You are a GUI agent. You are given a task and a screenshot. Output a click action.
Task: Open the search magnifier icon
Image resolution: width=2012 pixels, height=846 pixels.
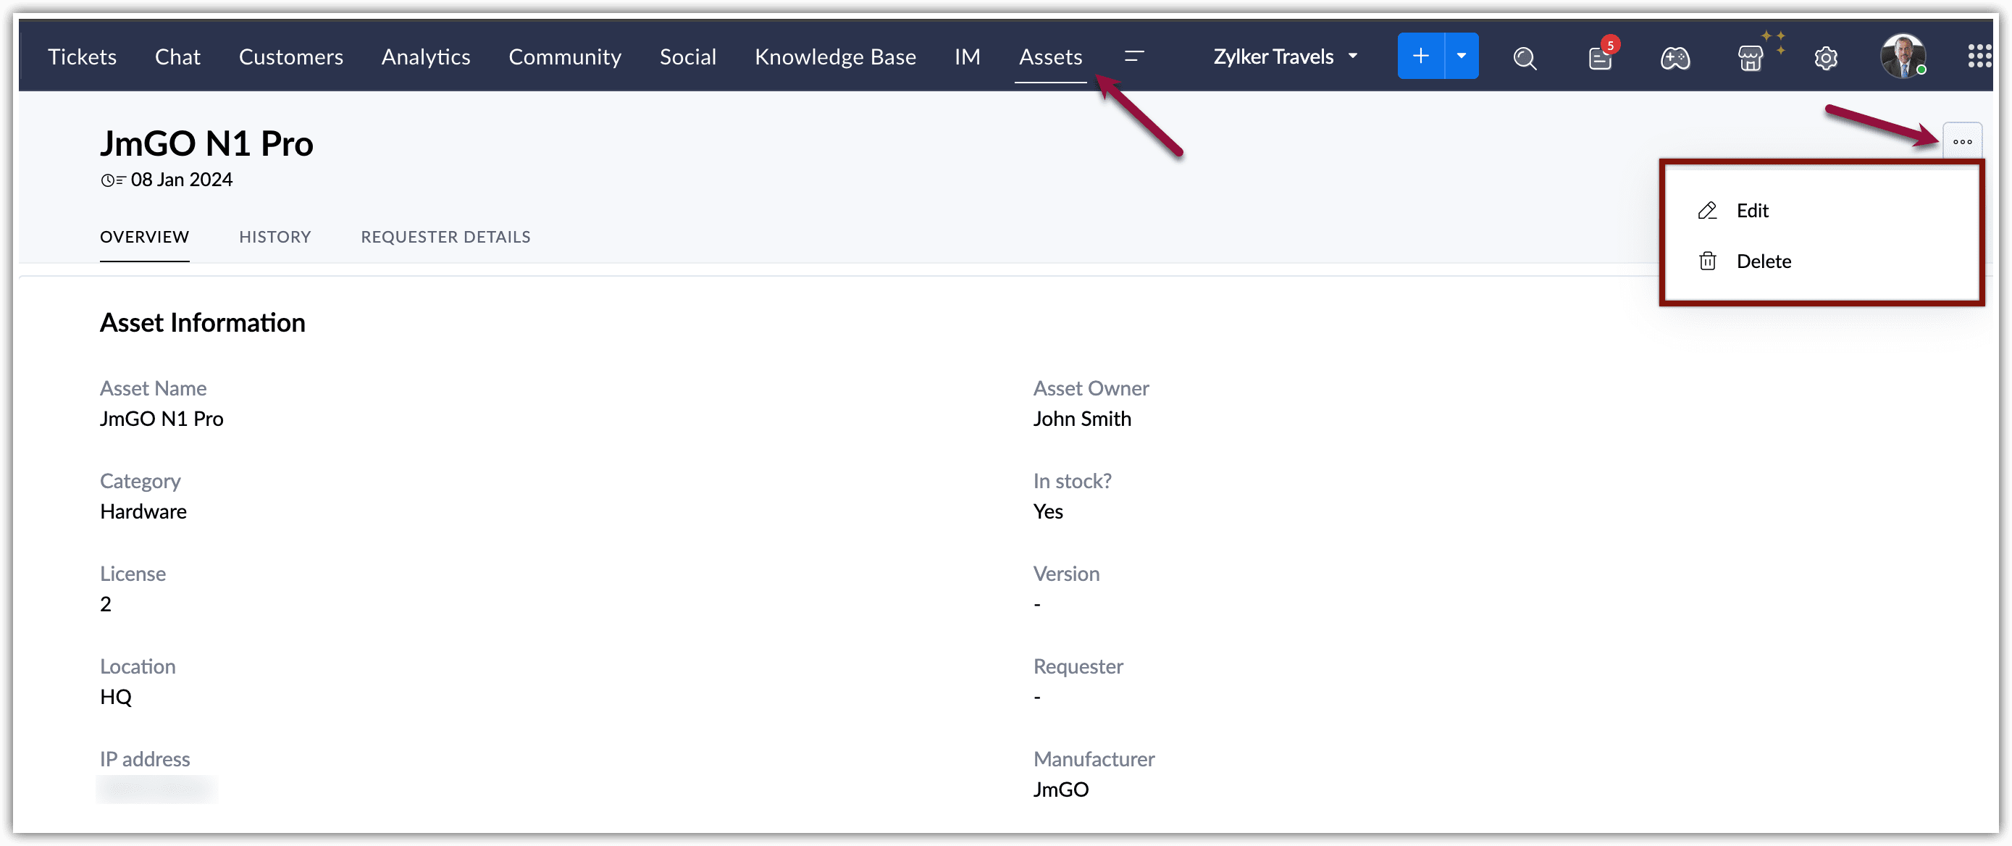(x=1524, y=57)
